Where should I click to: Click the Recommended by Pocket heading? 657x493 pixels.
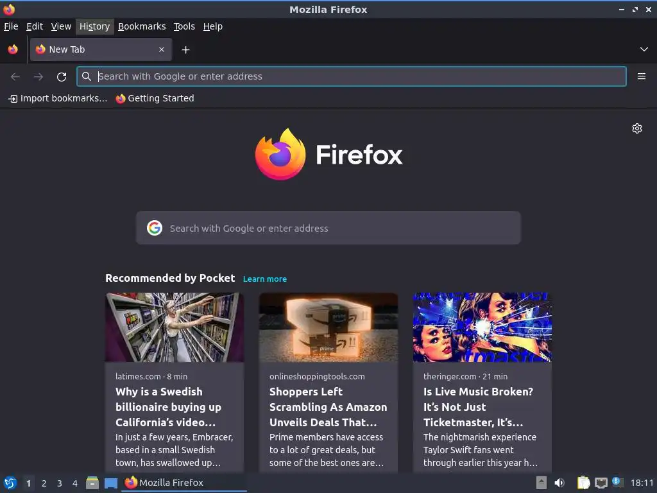(170, 278)
